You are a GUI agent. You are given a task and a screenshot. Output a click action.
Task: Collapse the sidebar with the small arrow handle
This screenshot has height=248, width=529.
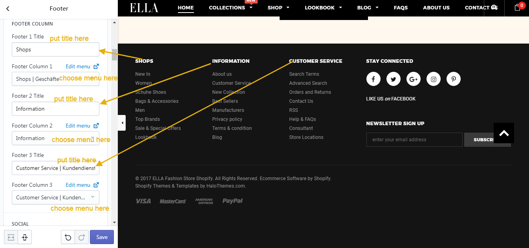click(122, 123)
